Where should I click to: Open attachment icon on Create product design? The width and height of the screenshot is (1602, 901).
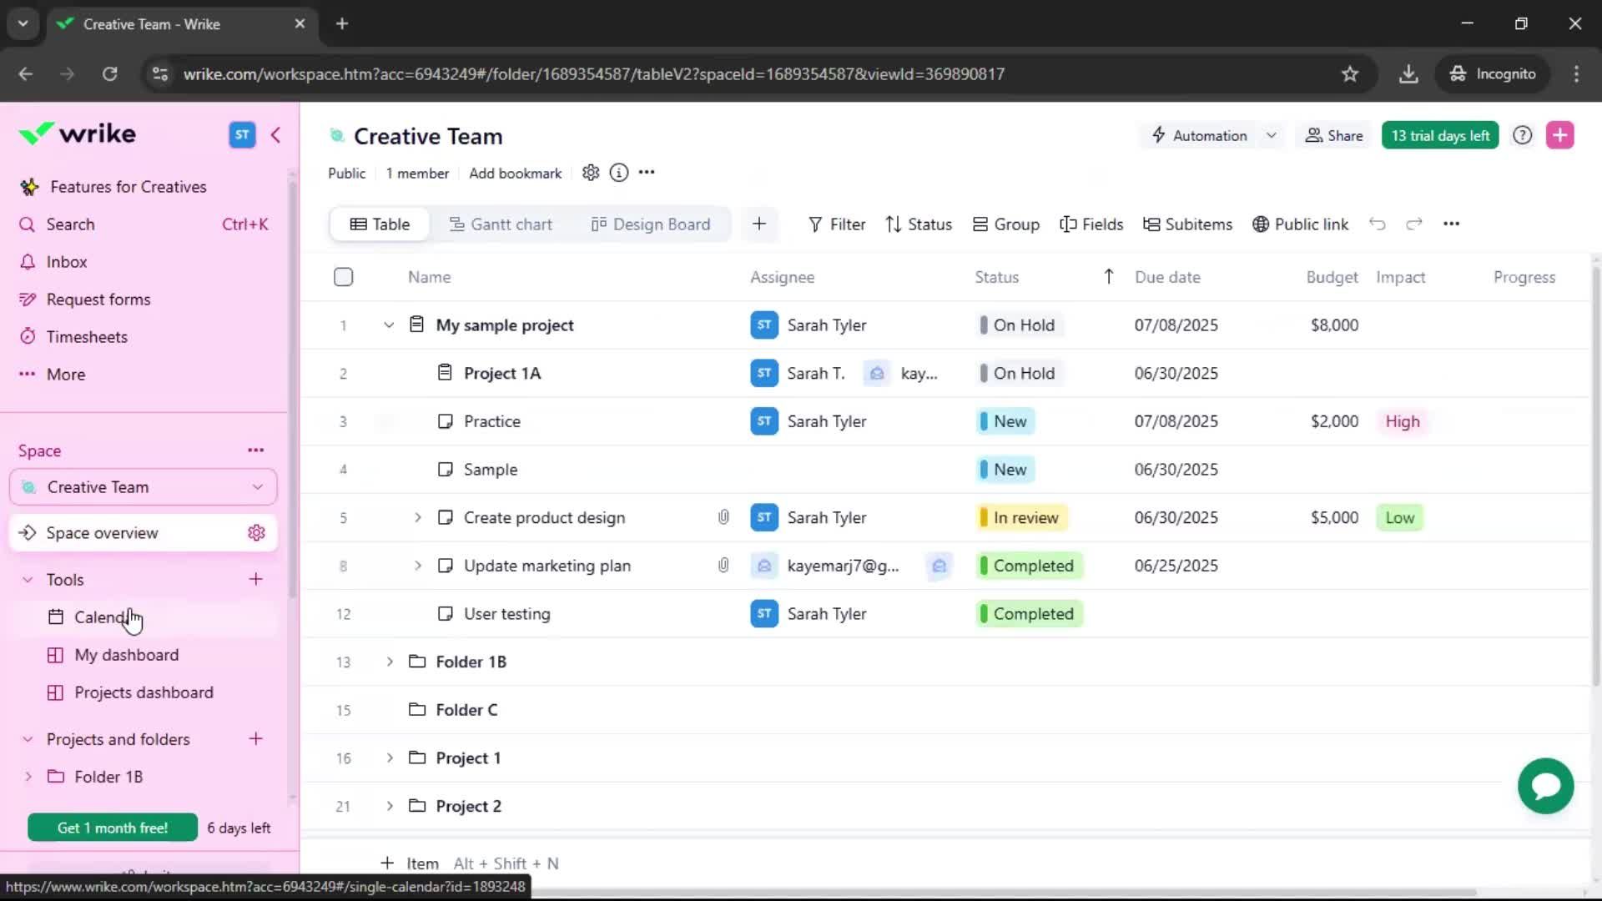tap(723, 517)
